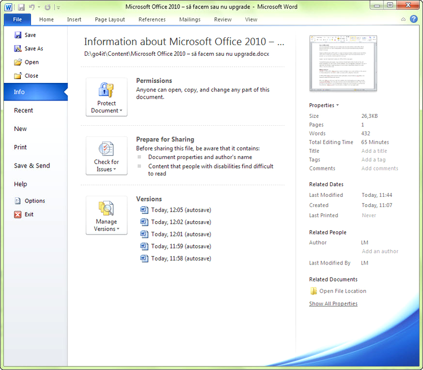Click the Total Editing Time value 65 Minutes

[x=375, y=142]
